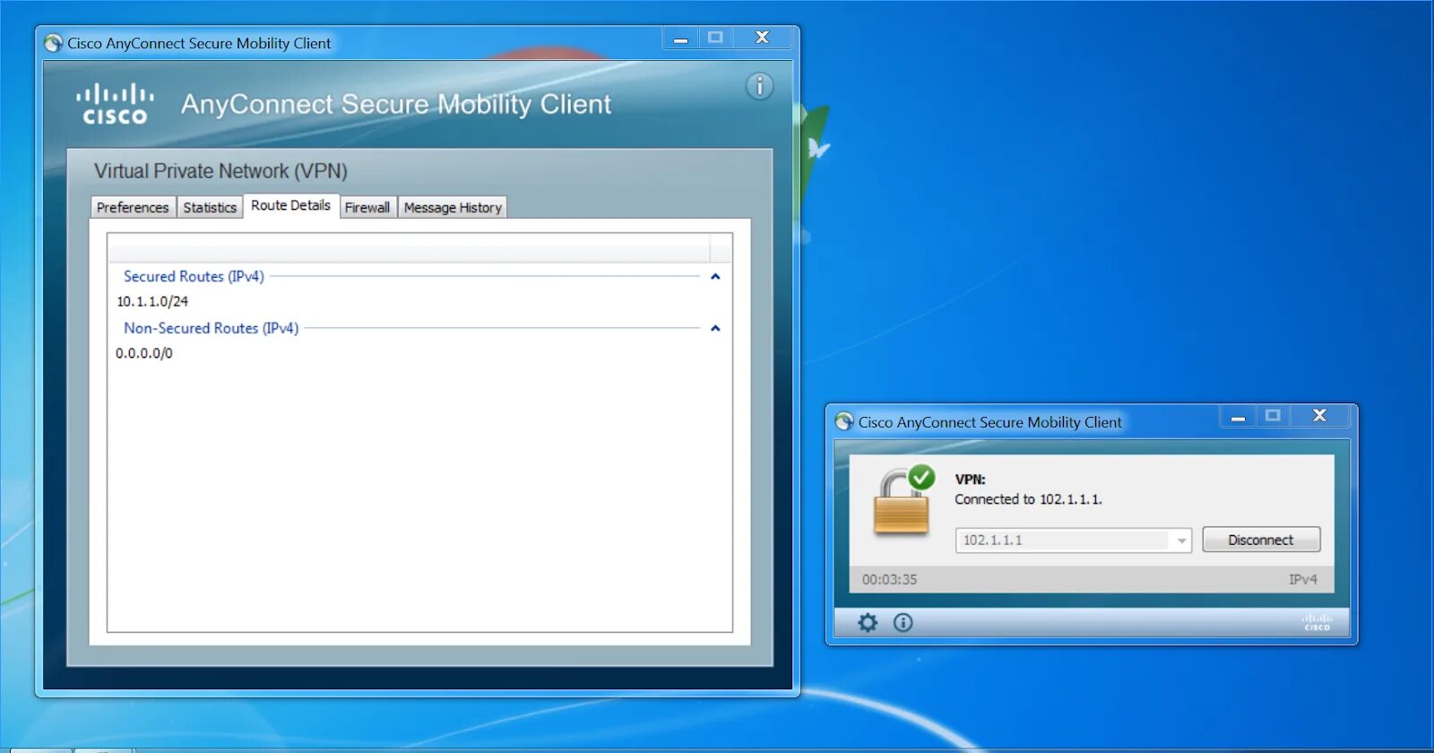Close the small VPN window
Screen dimensions: 1434x753
click(x=1319, y=416)
